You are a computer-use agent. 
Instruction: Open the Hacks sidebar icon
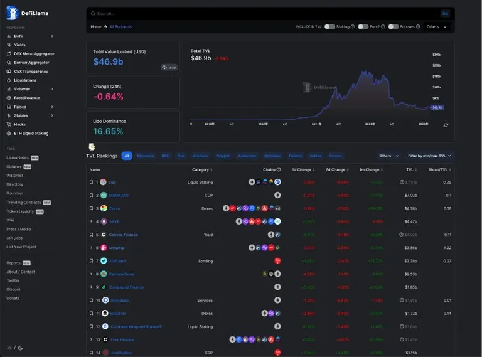(x=9, y=124)
